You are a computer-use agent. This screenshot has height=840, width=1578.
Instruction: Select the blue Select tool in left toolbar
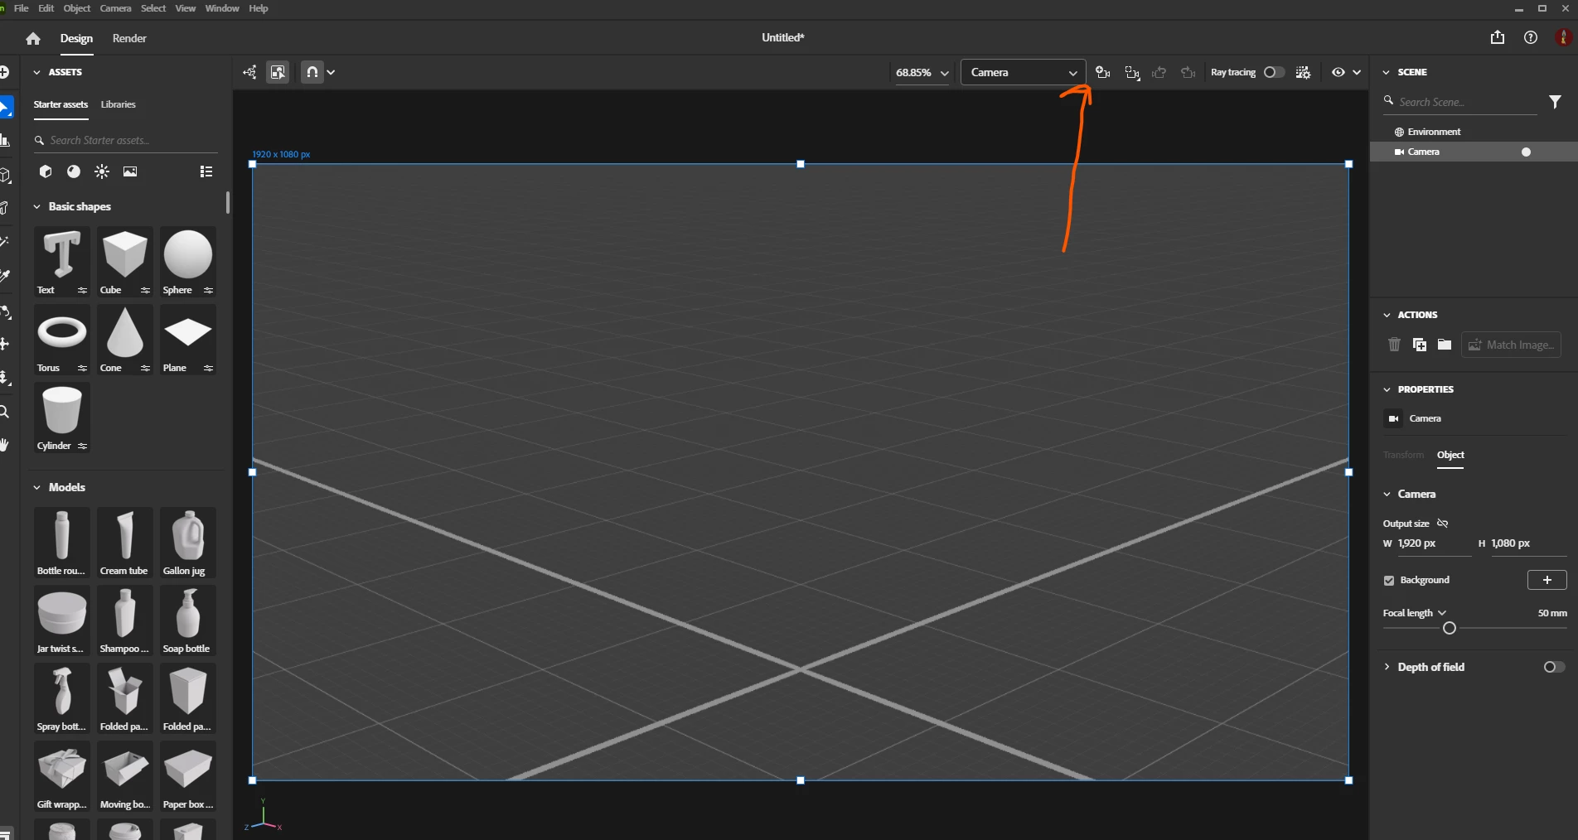point(5,108)
